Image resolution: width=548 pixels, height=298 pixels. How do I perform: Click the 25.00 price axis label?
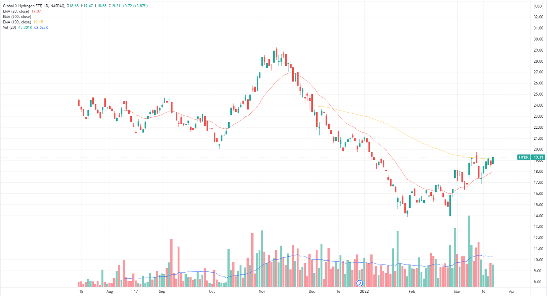(x=538, y=94)
